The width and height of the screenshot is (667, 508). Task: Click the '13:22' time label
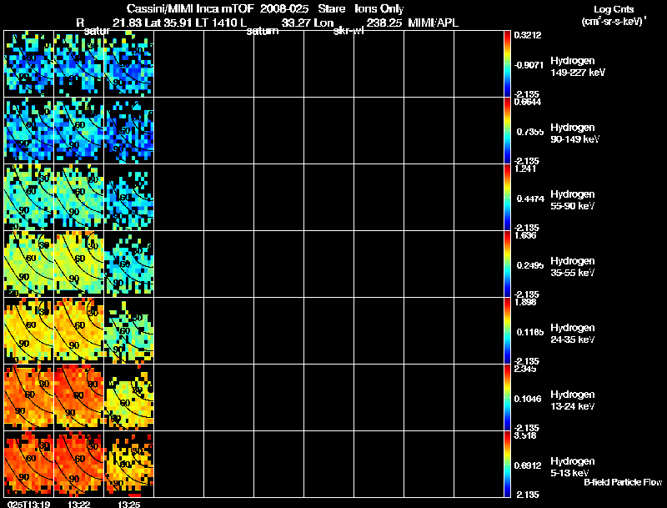[78, 504]
